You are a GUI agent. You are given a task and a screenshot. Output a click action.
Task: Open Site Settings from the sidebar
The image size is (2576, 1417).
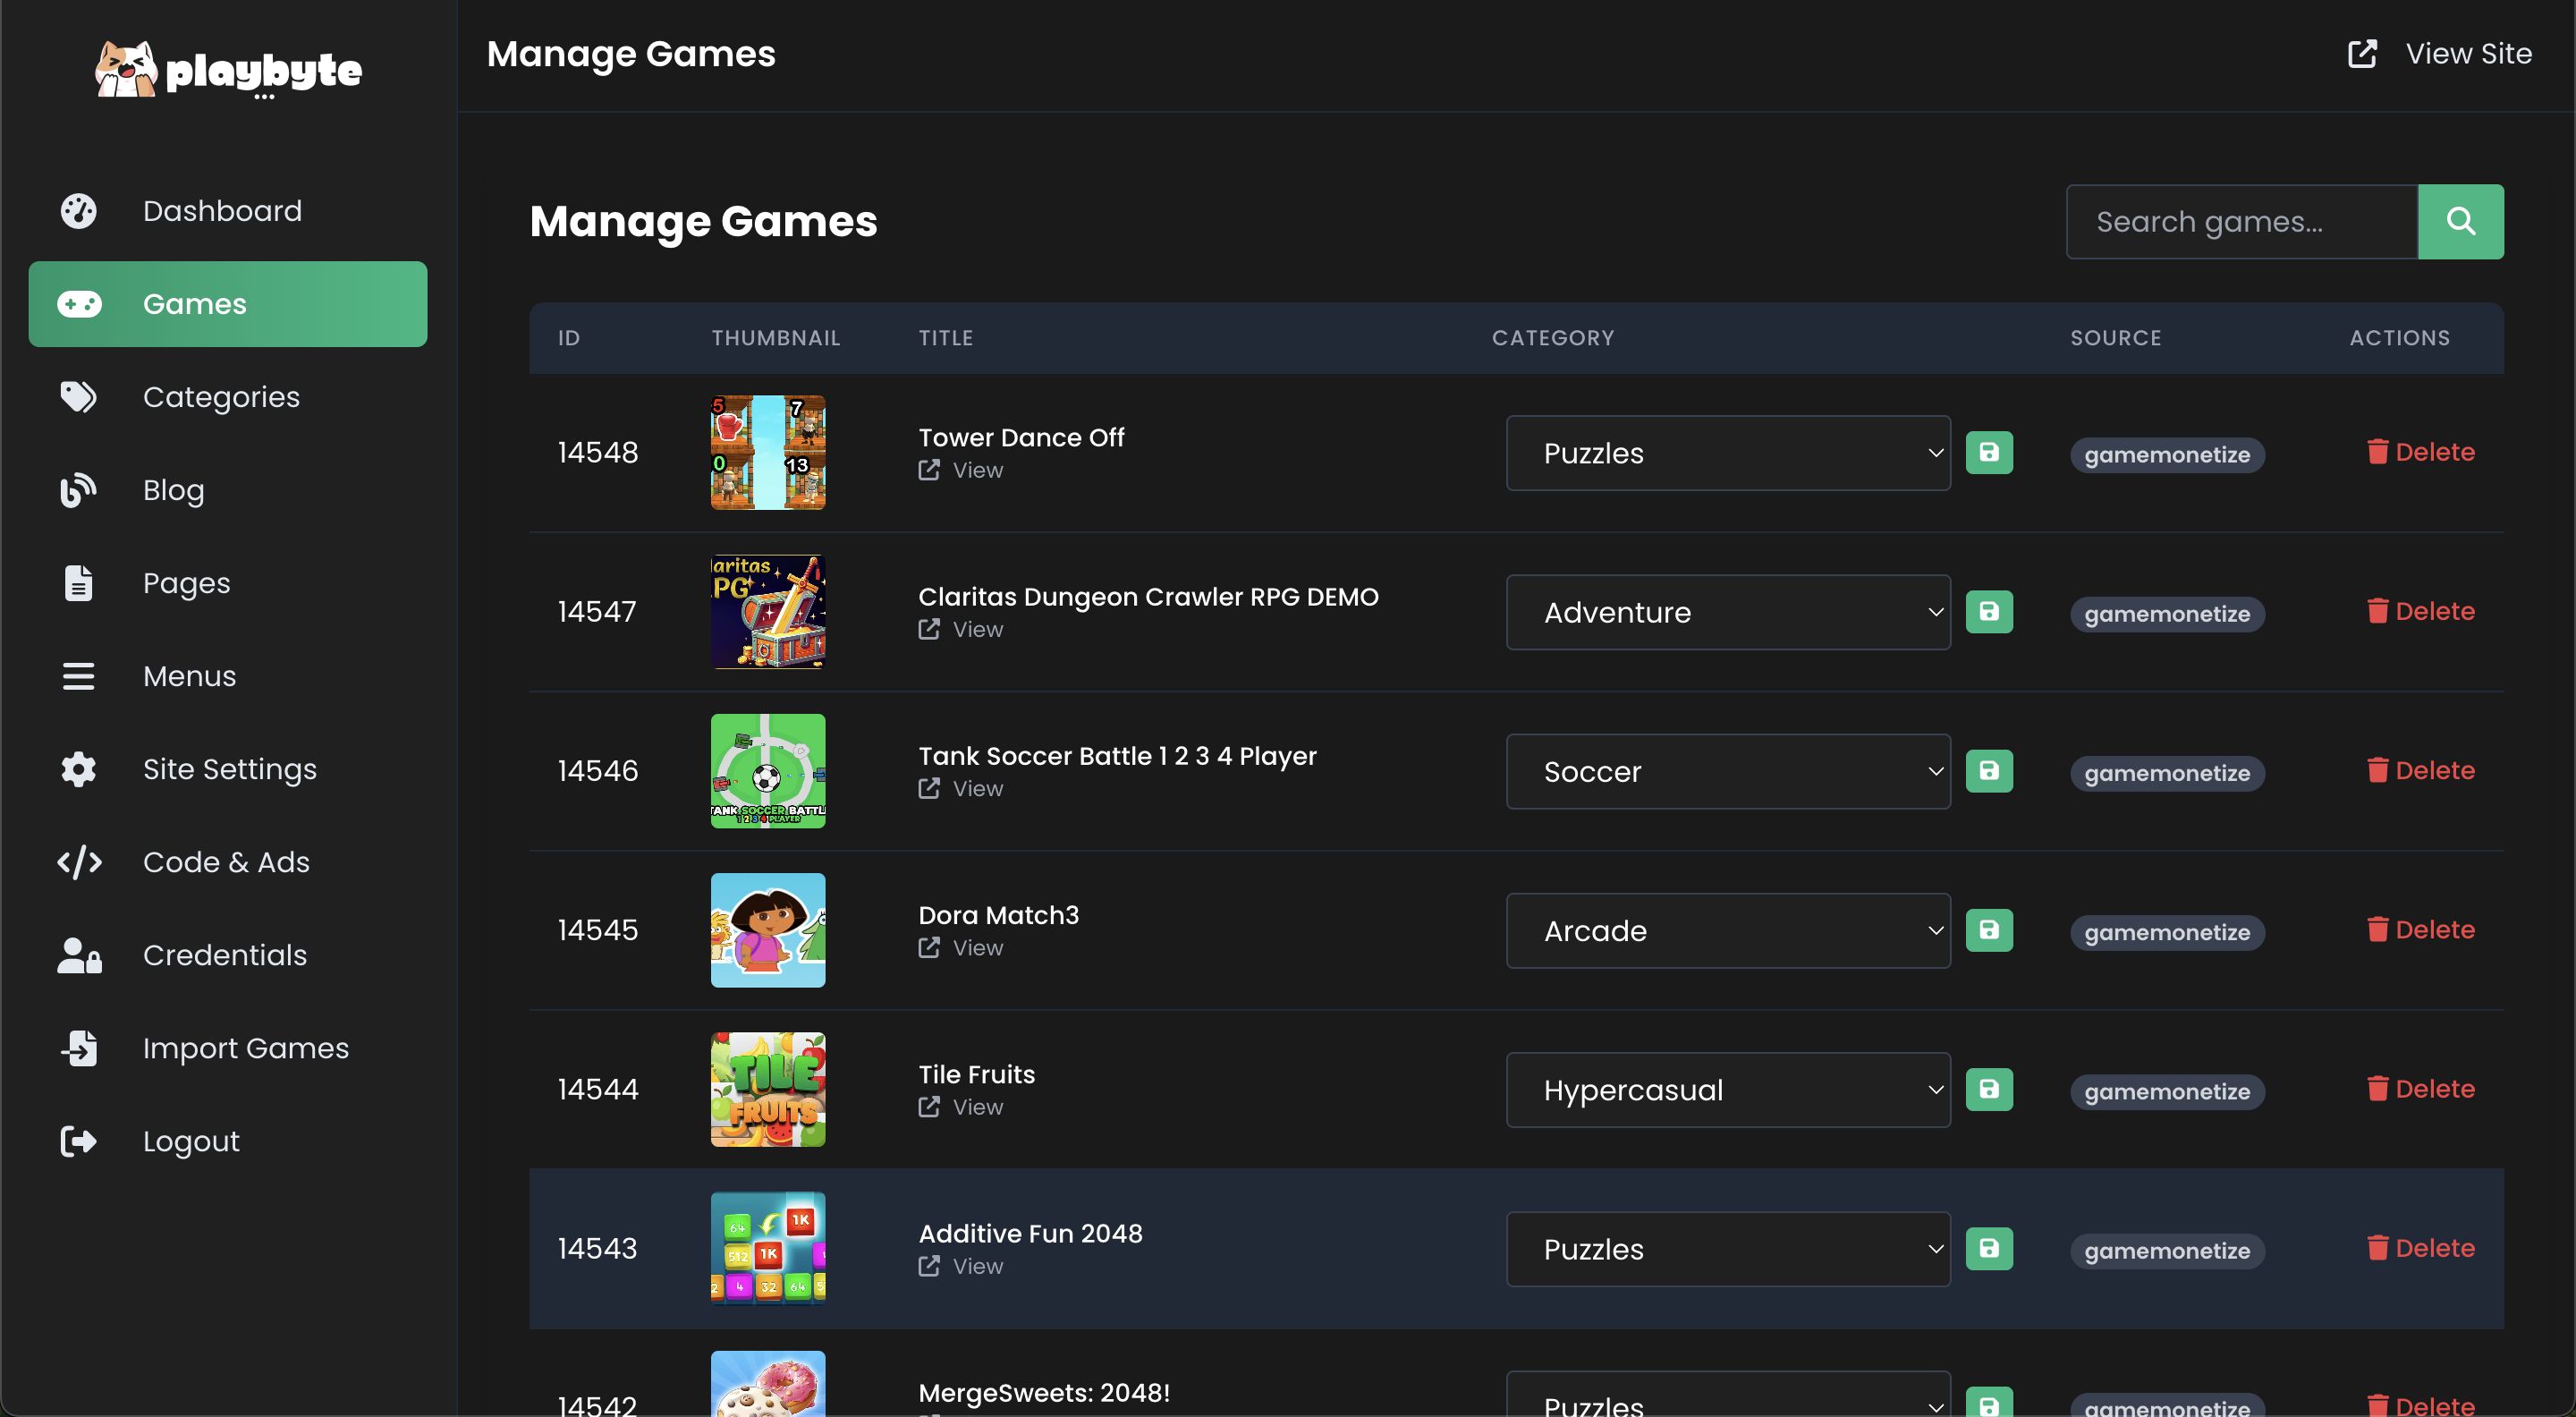[229, 769]
